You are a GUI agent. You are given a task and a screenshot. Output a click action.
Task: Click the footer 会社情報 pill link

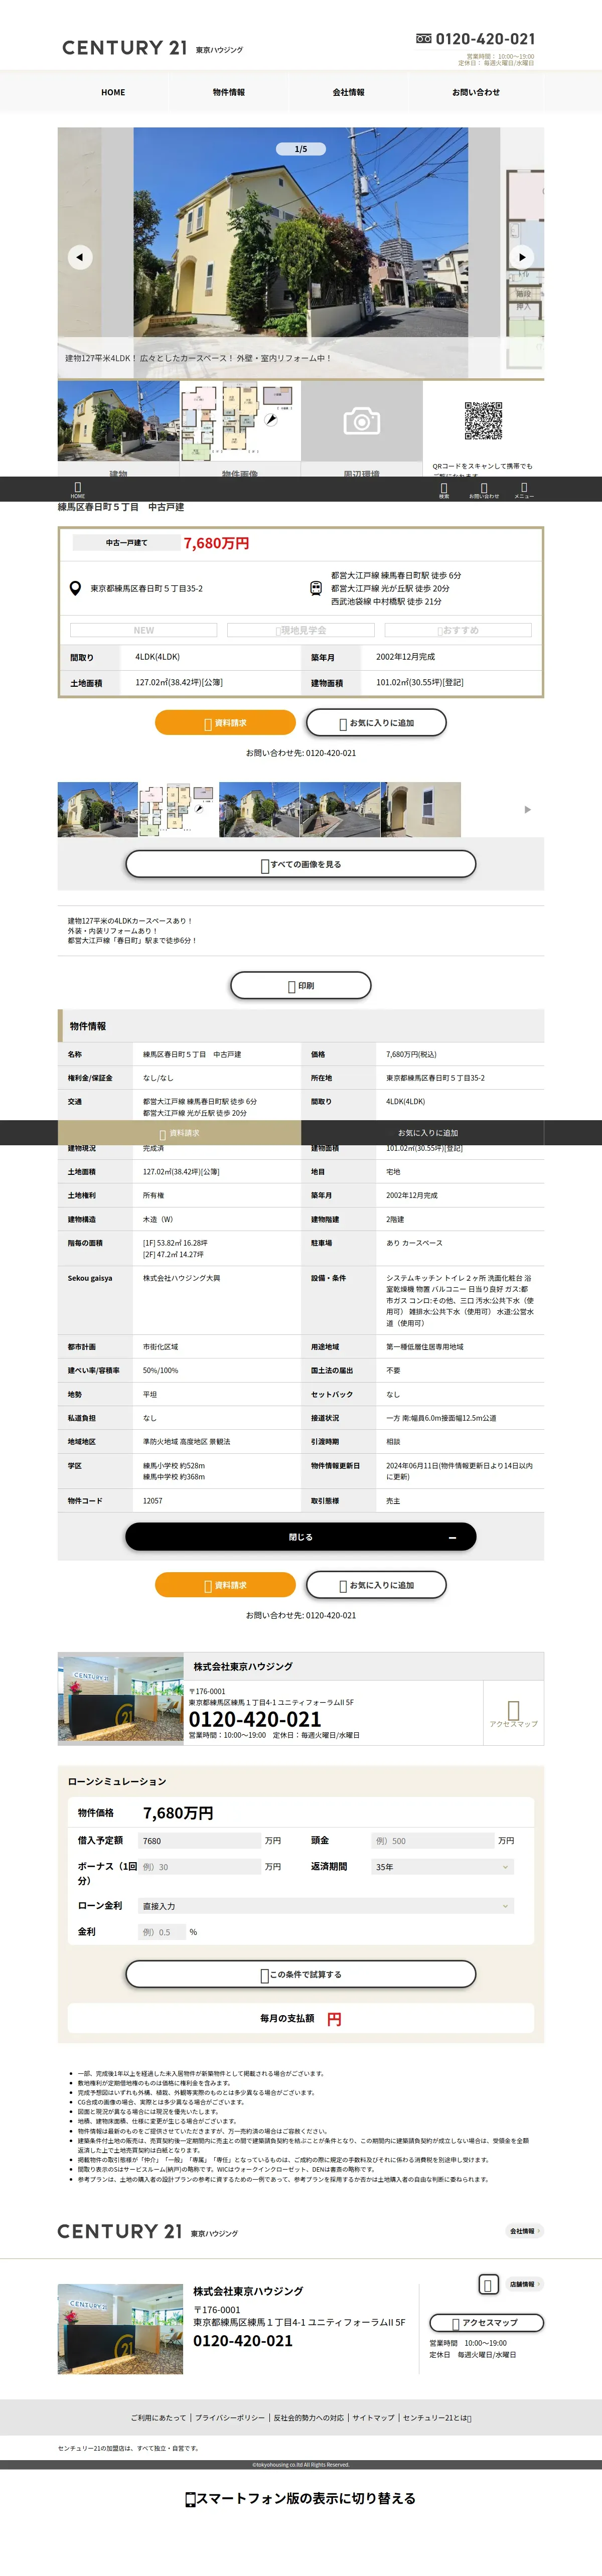point(524,2230)
